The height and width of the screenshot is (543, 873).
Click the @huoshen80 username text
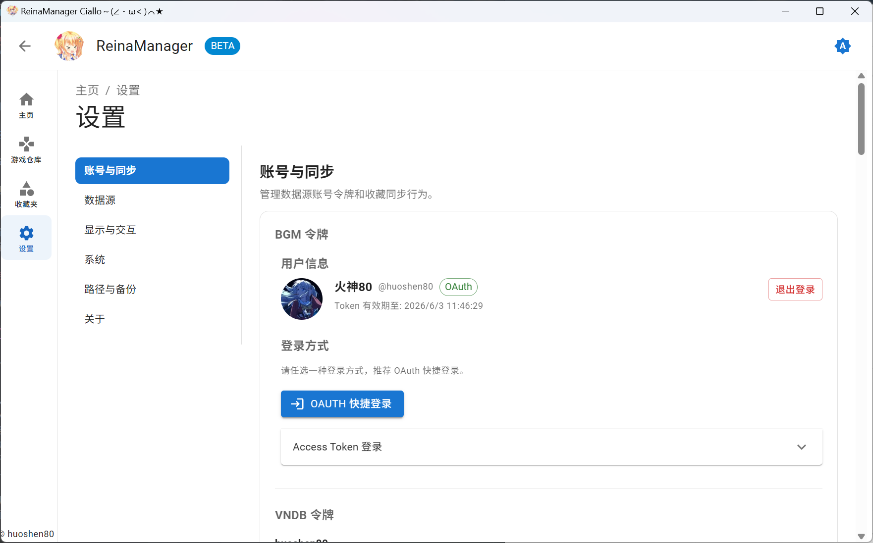[x=406, y=287]
